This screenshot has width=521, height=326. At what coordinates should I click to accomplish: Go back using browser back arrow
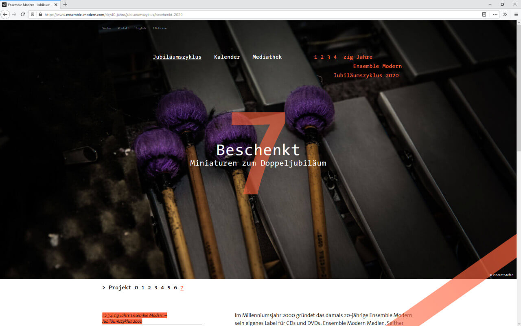(5, 14)
